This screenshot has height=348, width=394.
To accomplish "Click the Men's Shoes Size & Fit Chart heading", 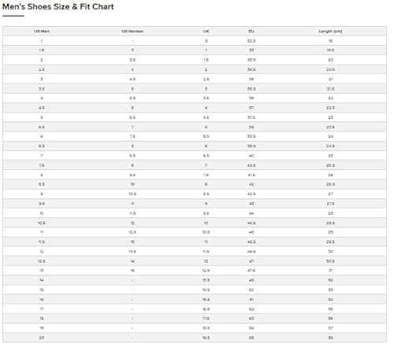I will tap(58, 6).
